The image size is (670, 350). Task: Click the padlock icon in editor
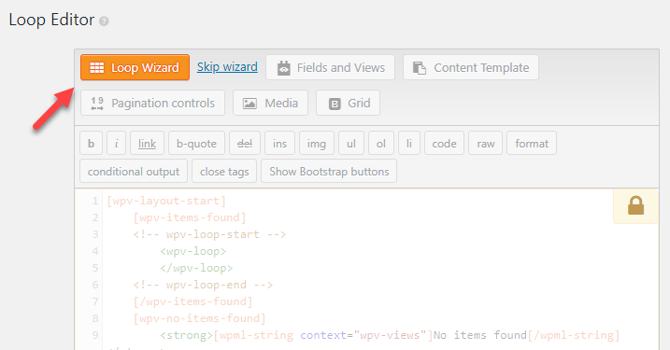pos(635,205)
